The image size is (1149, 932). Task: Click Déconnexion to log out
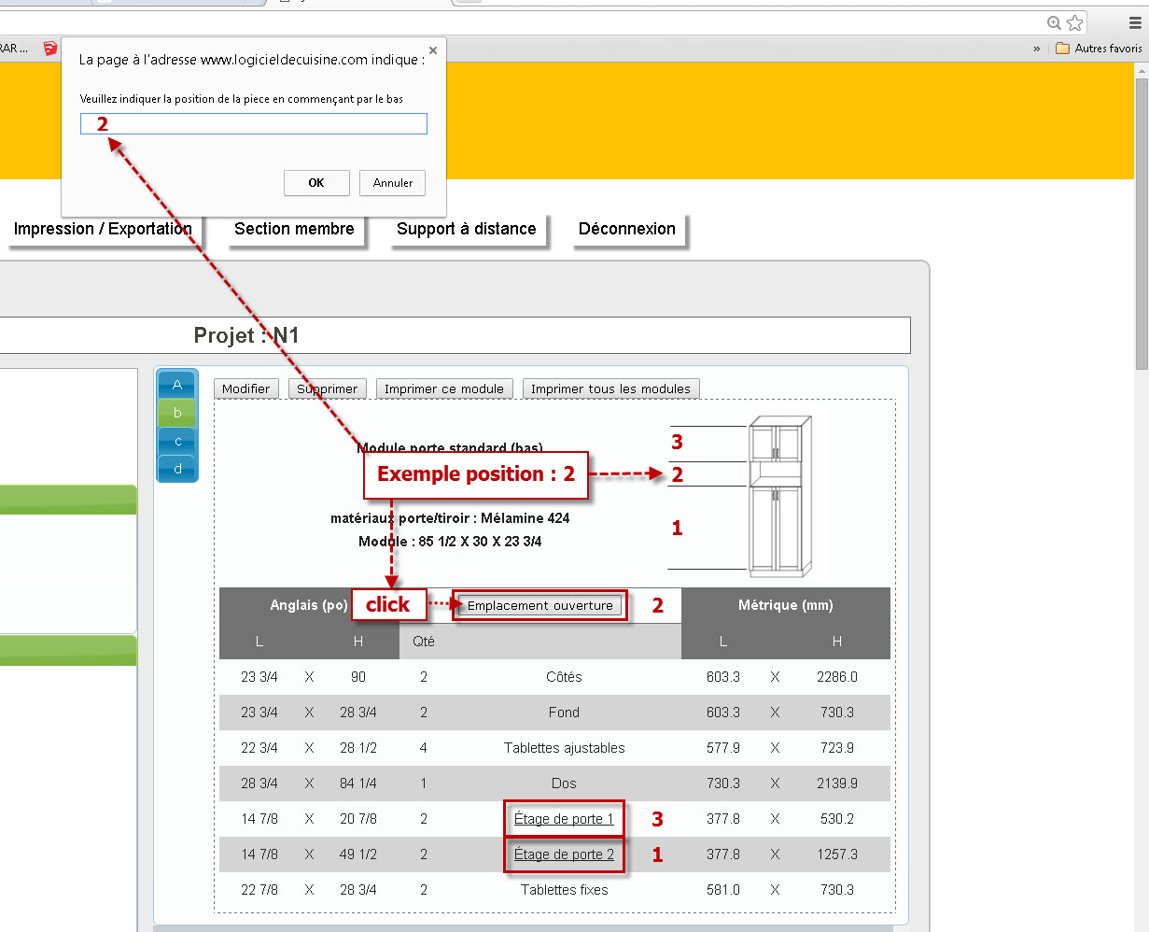[626, 229]
